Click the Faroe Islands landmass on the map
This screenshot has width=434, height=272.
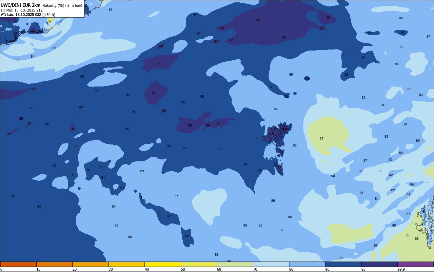tap(276, 136)
